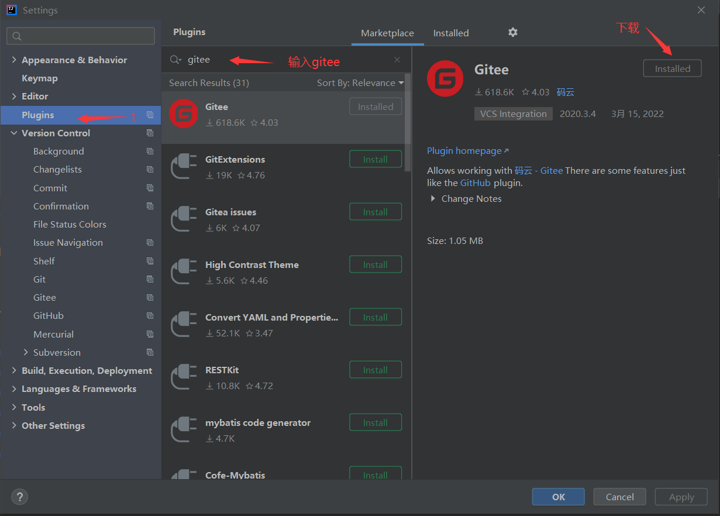Click into the gitee plugin search field

287,60
